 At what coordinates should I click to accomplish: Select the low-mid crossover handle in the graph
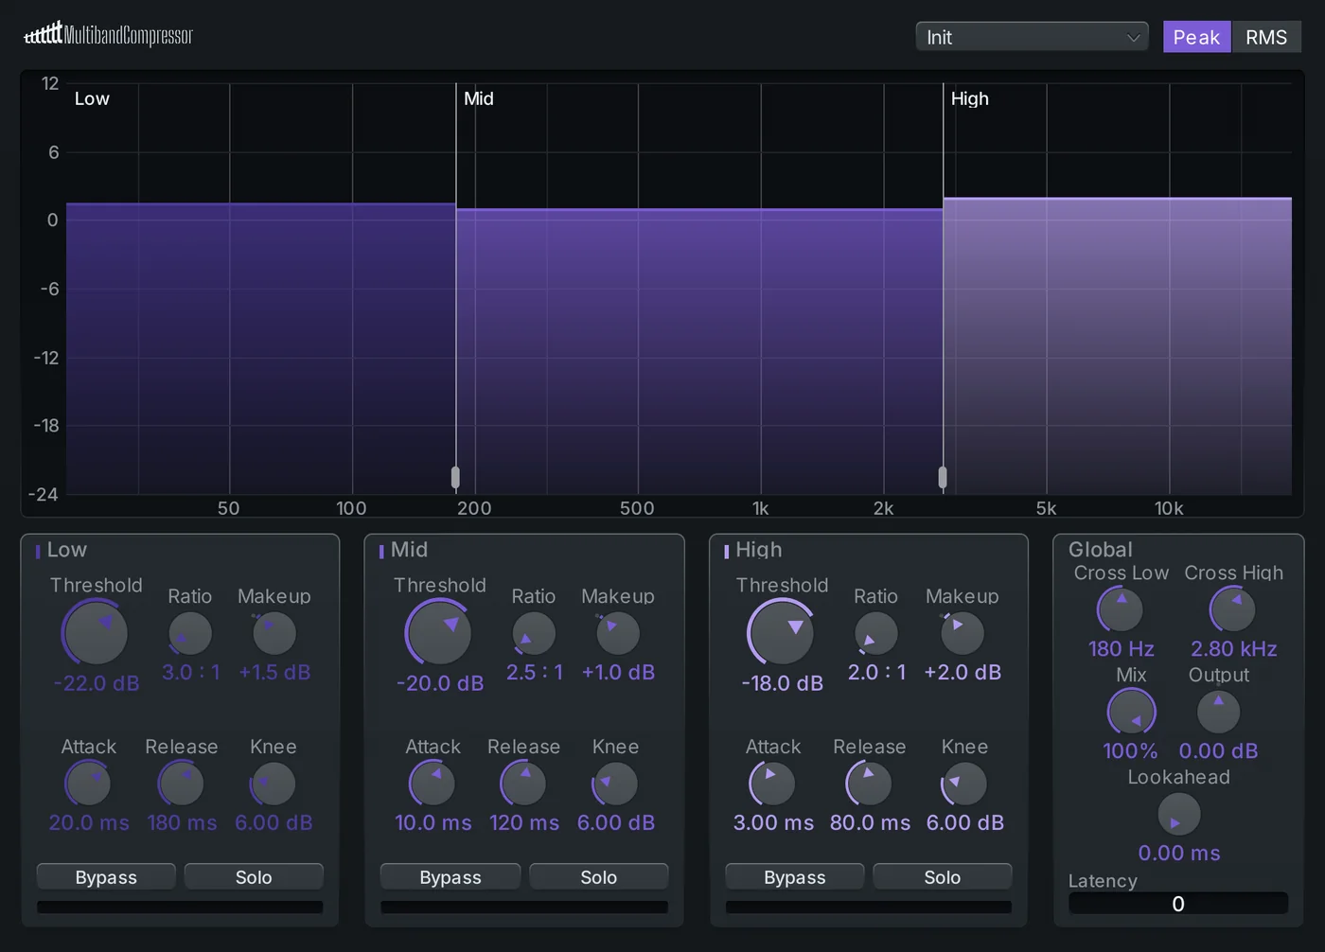pyautogui.click(x=456, y=477)
